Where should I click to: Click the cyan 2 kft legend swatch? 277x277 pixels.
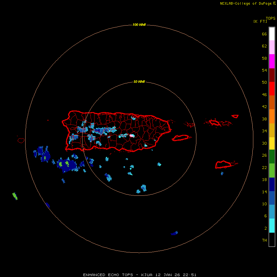click(x=272, y=226)
